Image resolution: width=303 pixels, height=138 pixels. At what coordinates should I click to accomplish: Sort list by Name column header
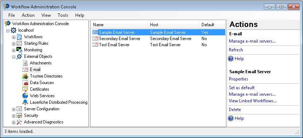tap(119, 25)
